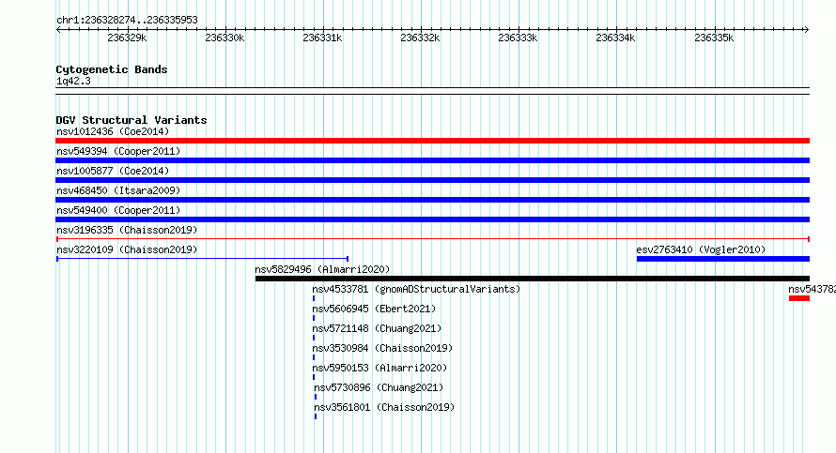Open nsv1012436 (Coe2014) label
Viewport: 836px width, 453px height.
[x=113, y=131]
